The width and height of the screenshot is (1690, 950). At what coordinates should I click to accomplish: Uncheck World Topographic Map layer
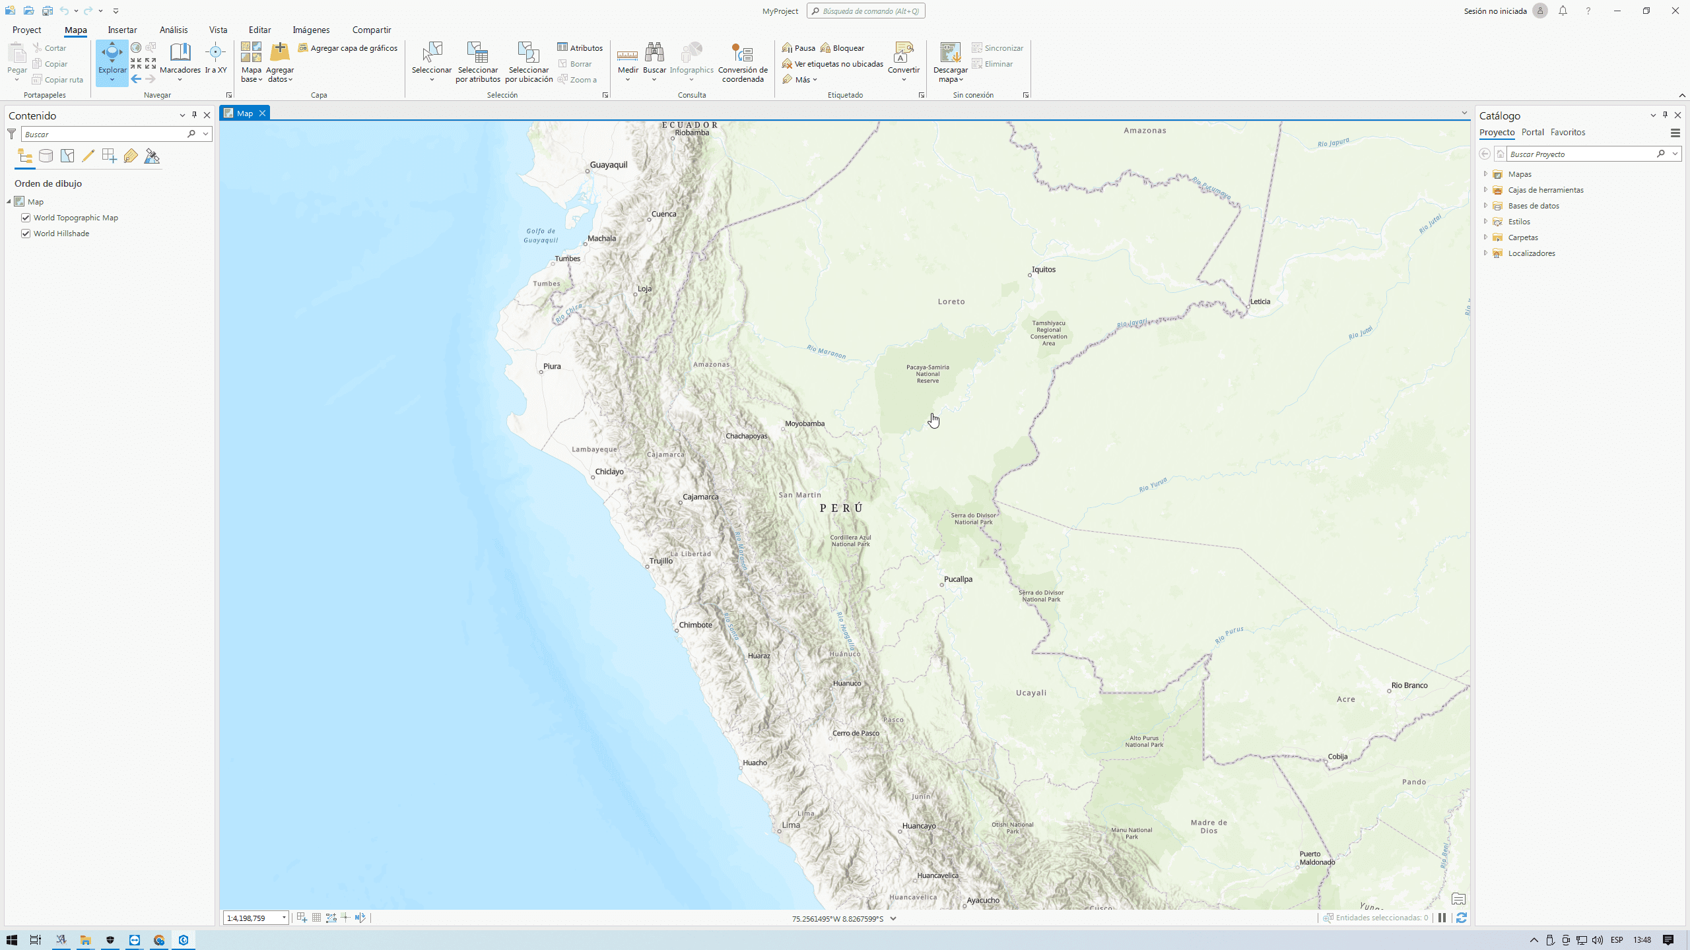(26, 218)
